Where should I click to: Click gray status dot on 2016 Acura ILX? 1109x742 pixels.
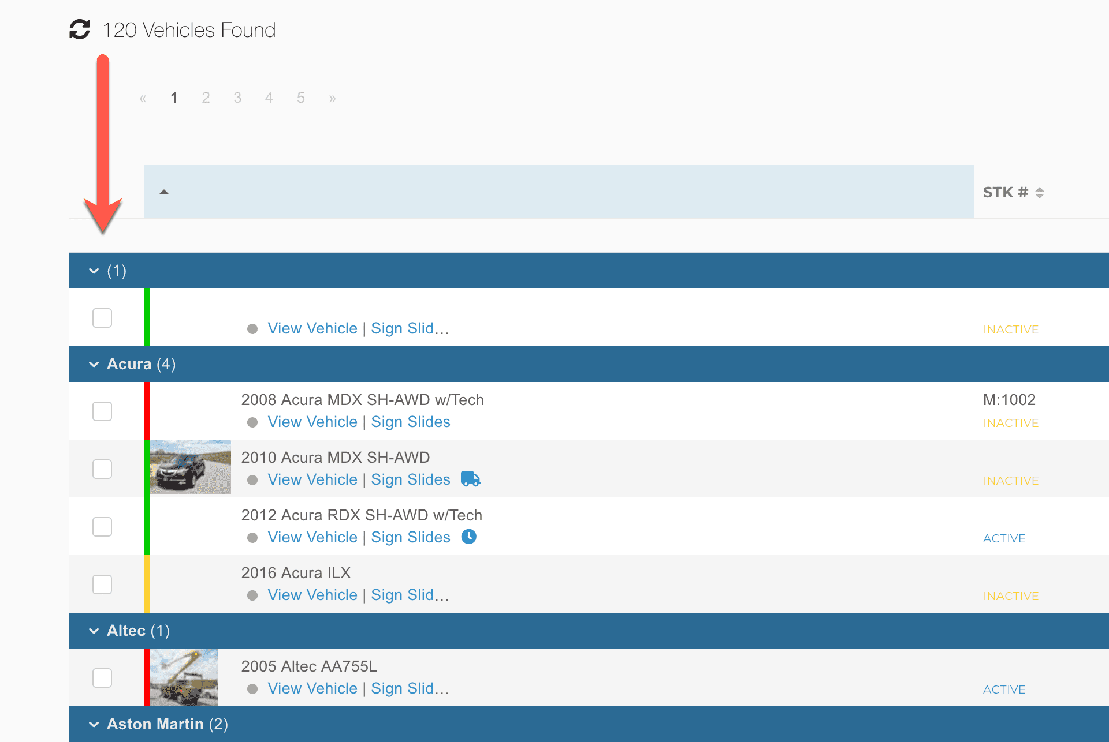pyautogui.click(x=252, y=595)
